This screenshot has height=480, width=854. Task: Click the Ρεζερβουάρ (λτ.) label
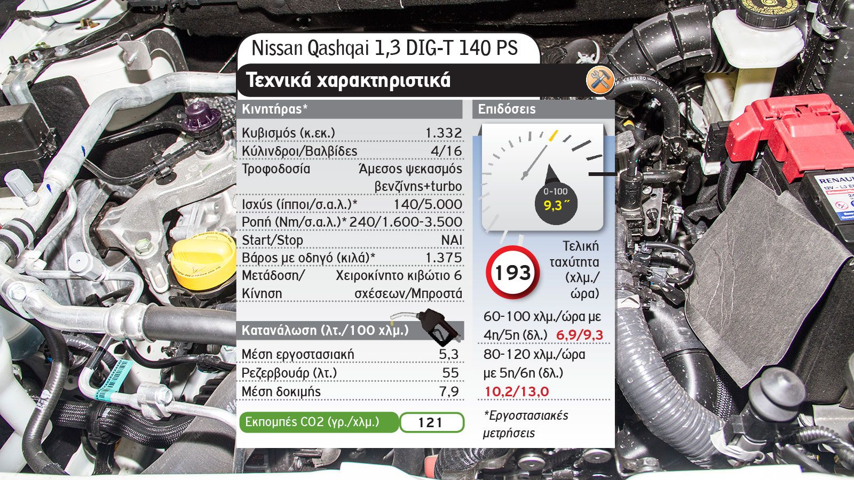pyautogui.click(x=289, y=373)
